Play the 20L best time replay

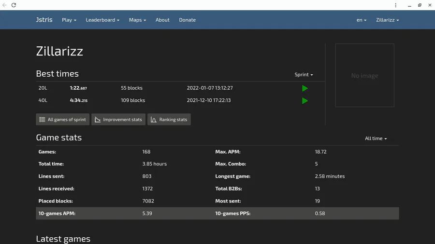[304, 88]
